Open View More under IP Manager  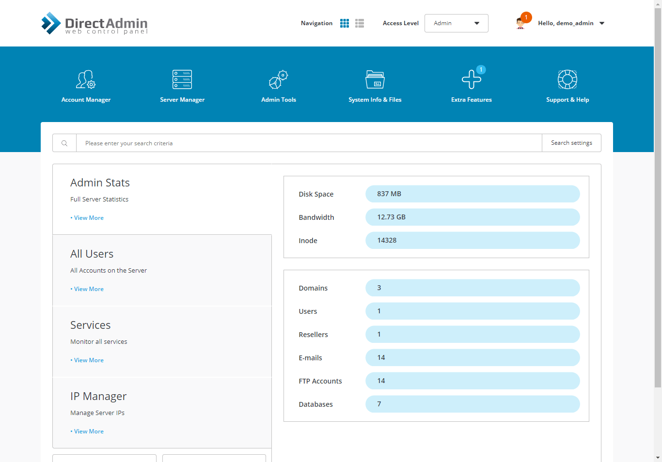(89, 431)
